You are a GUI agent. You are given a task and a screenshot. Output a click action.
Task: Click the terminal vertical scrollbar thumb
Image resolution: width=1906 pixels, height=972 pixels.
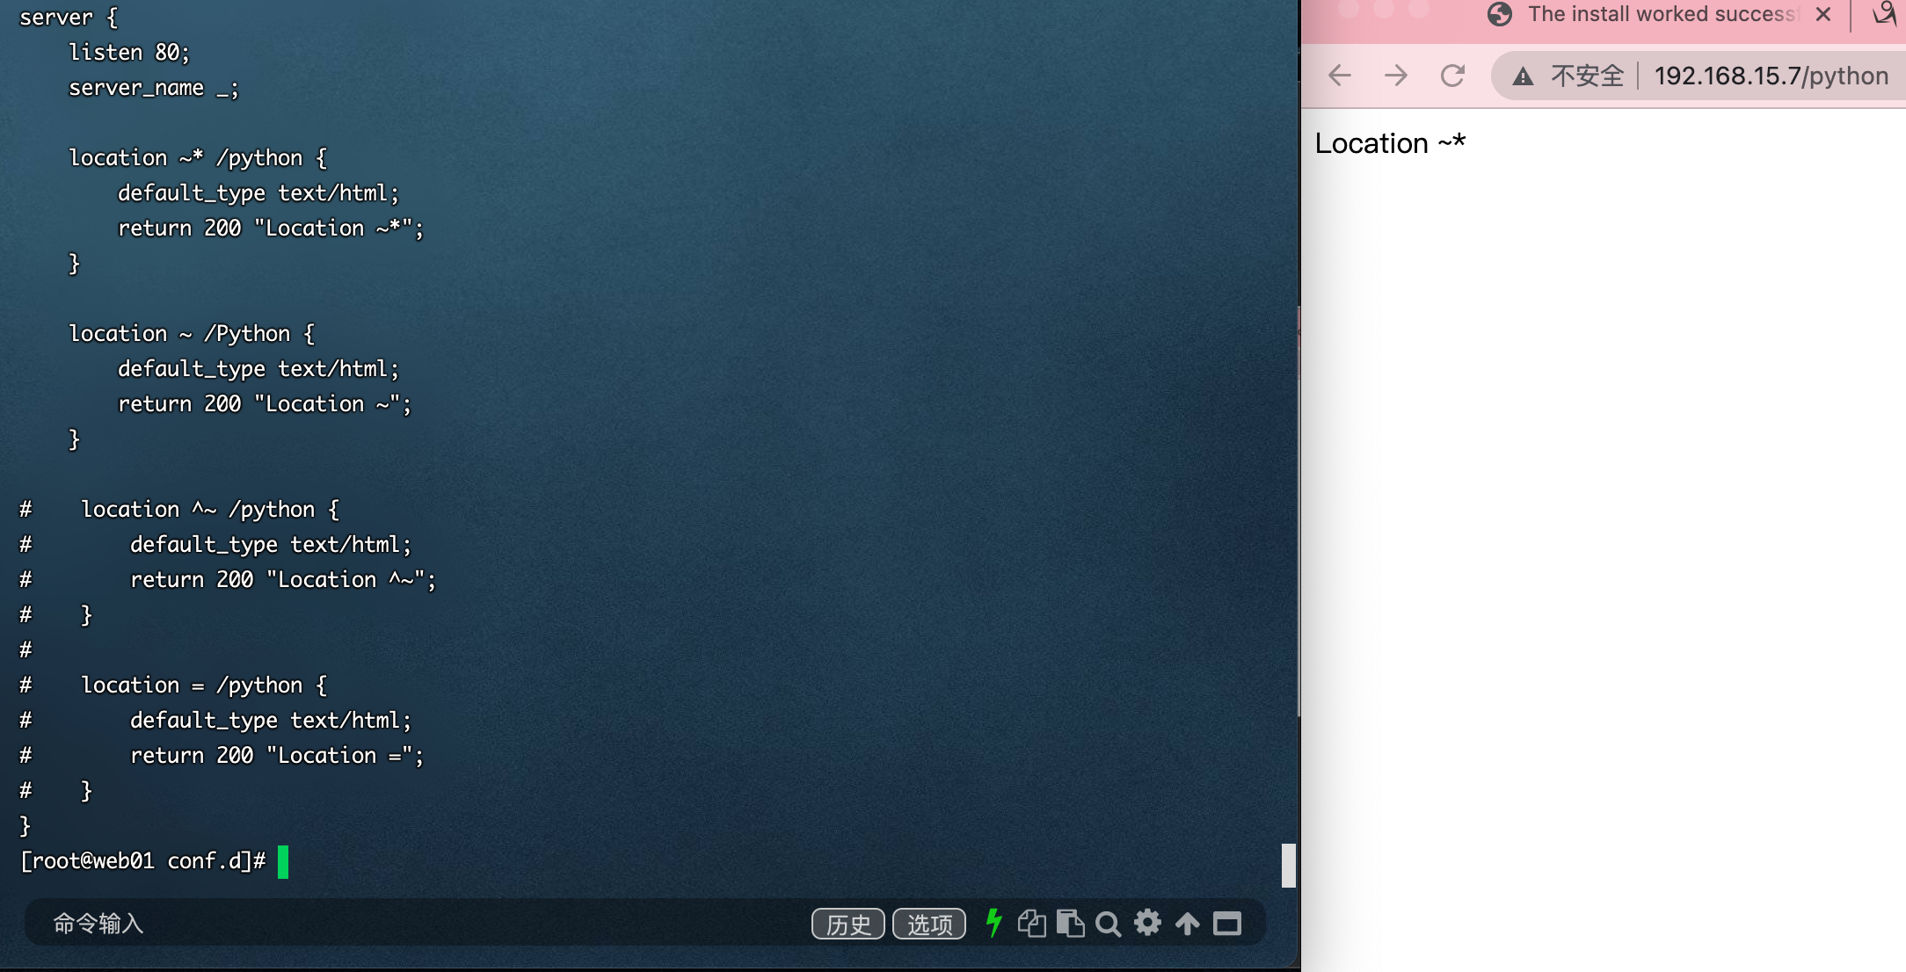click(1289, 866)
